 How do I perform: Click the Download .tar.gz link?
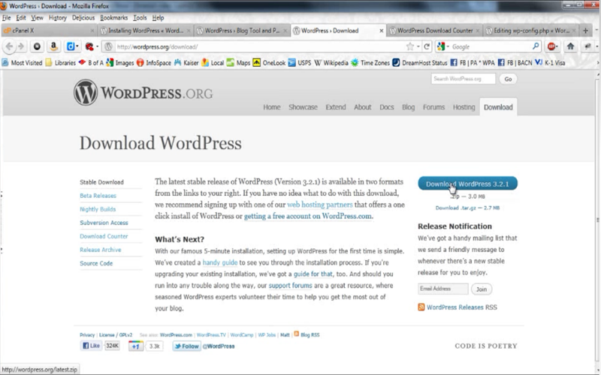coord(467,208)
